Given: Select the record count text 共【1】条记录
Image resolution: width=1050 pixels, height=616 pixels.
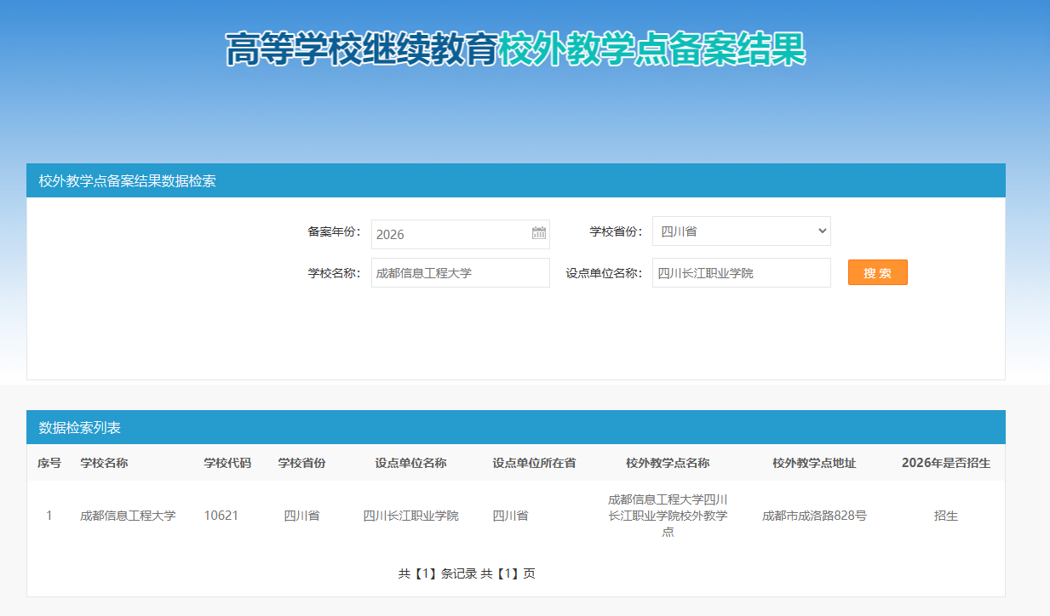Looking at the screenshot, I should [437, 573].
